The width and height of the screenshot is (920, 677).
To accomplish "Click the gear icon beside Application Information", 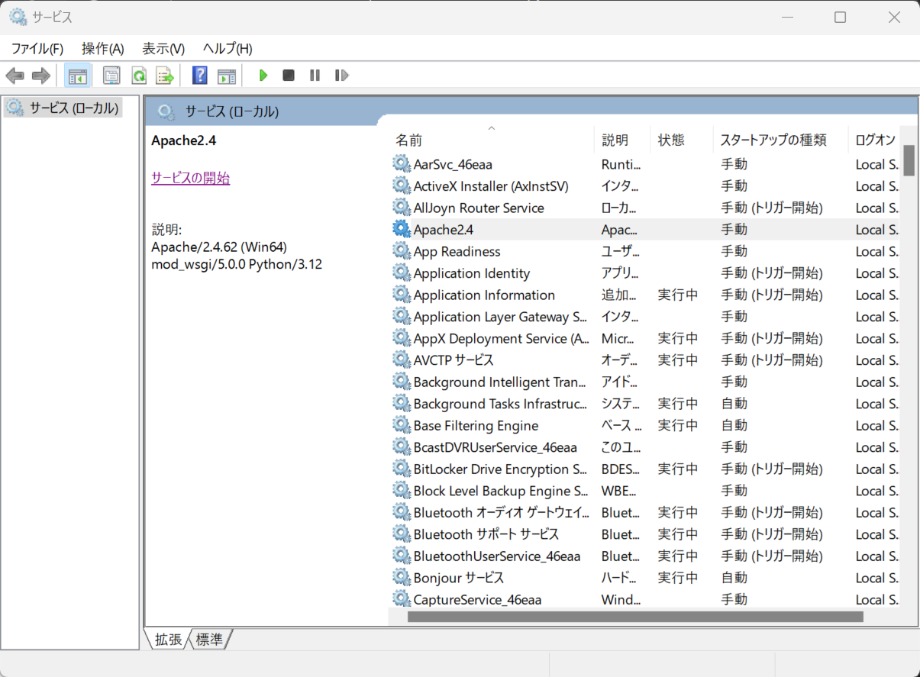I will click(x=401, y=294).
